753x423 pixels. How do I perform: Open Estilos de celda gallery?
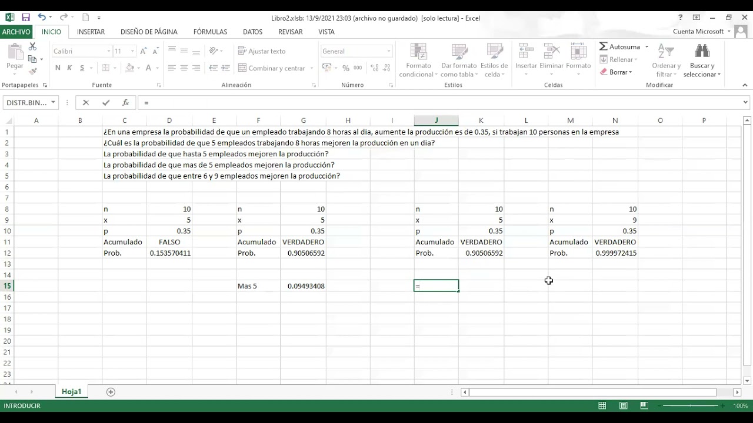coord(494,60)
